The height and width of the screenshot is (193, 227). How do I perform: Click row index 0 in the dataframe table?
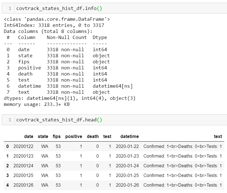tap(7, 146)
